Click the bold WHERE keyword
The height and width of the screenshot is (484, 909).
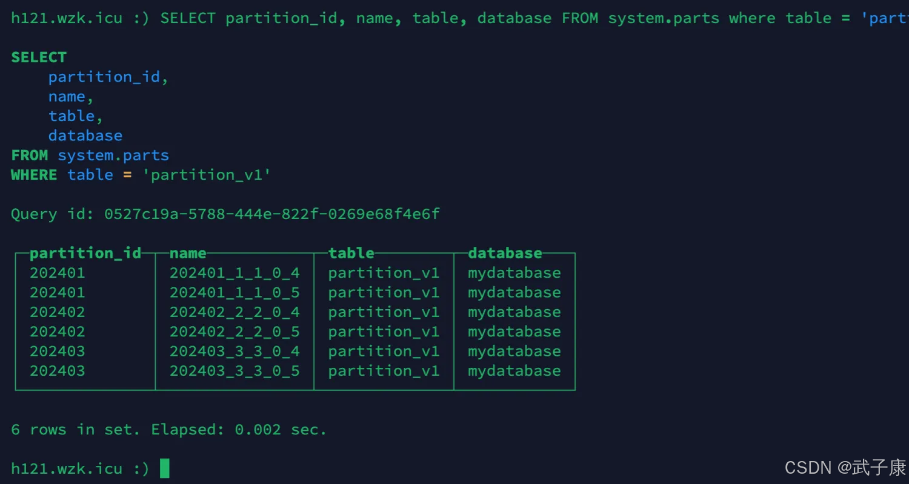click(34, 175)
